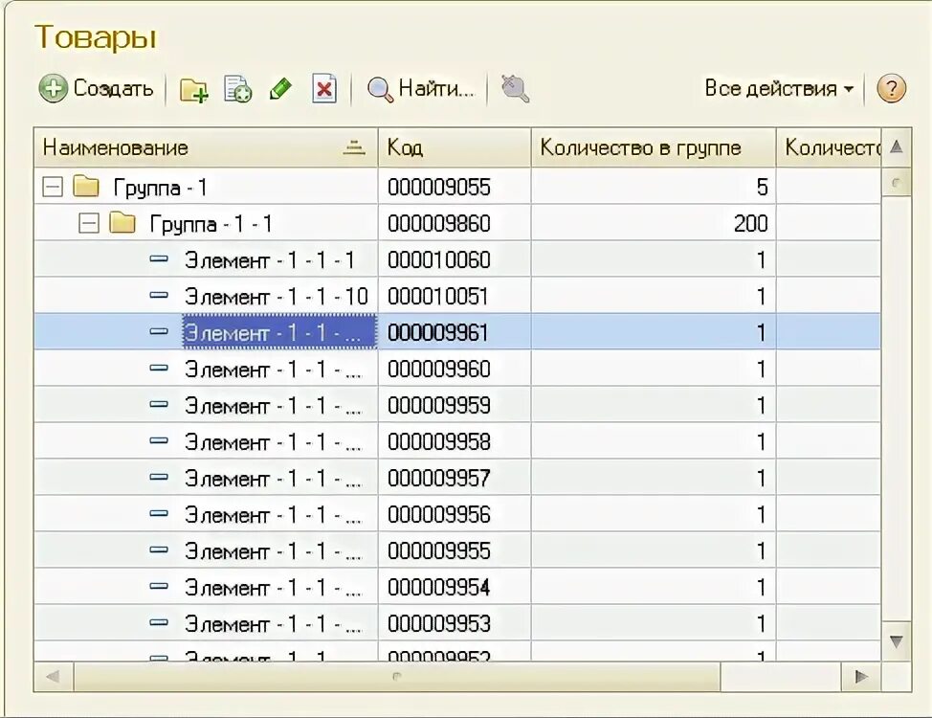Sort by the Наименование column header
Viewport: 932px width, 718px height.
[206, 147]
